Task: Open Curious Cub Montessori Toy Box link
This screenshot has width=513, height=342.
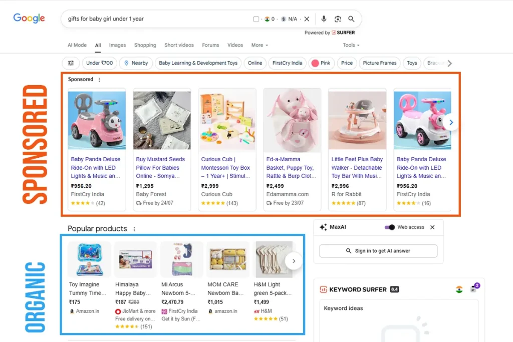Action: click(x=225, y=168)
